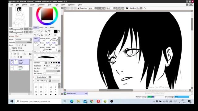
Task: Select the Shape tool icon
Action: tap(45, 31)
